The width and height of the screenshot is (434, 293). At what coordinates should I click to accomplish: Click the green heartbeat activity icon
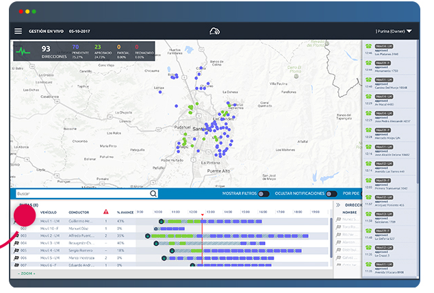tap(24, 51)
